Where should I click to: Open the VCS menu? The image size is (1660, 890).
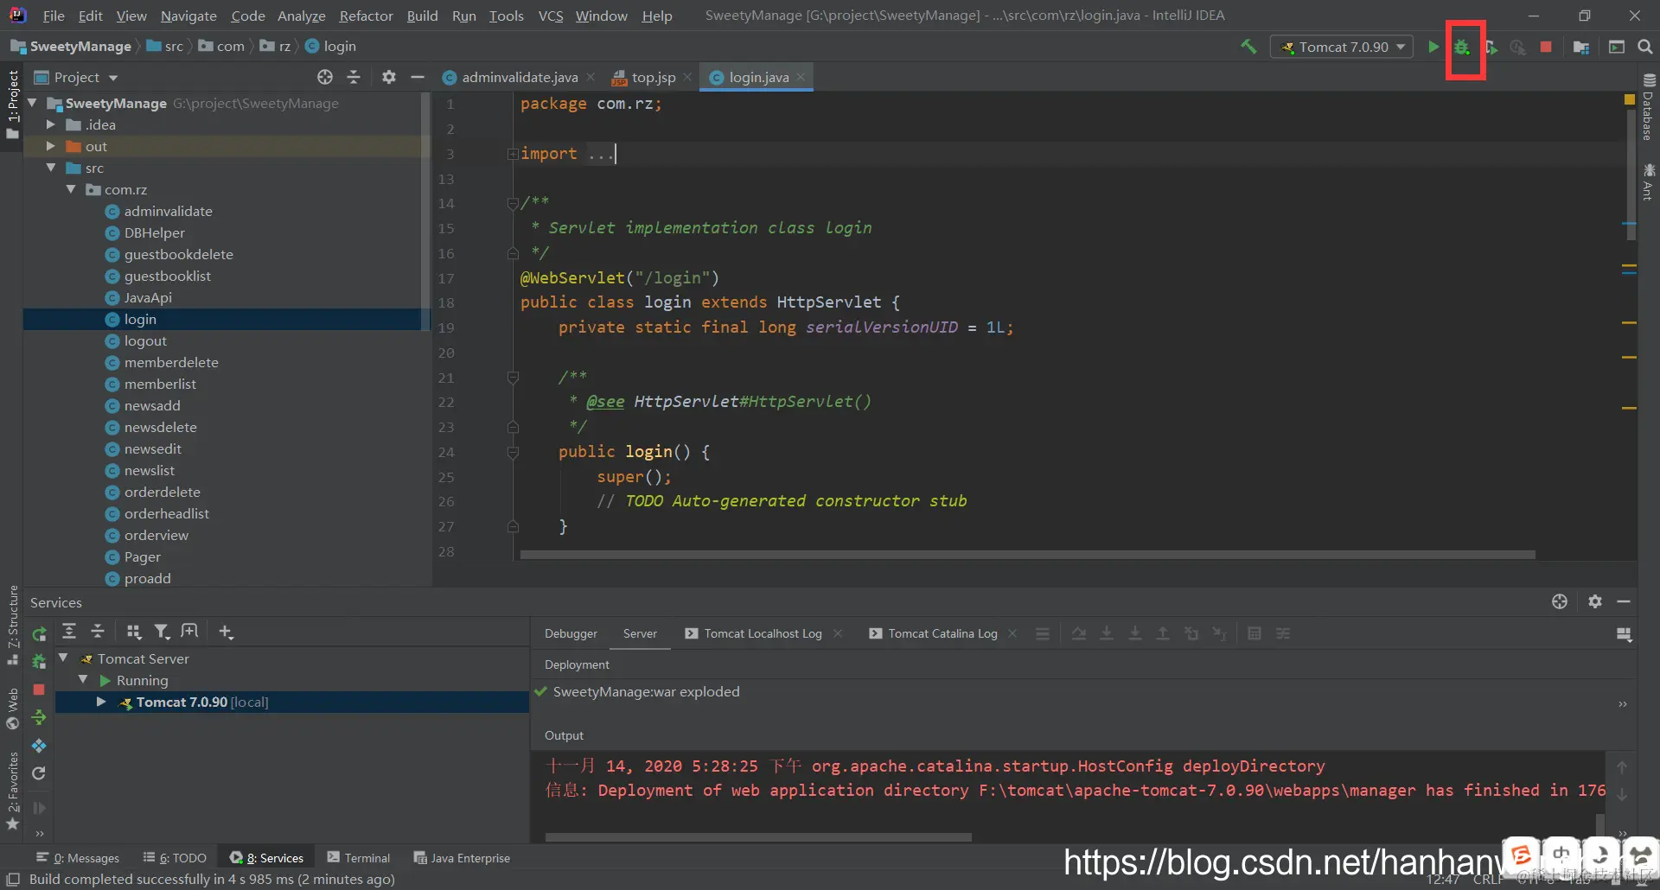click(551, 16)
